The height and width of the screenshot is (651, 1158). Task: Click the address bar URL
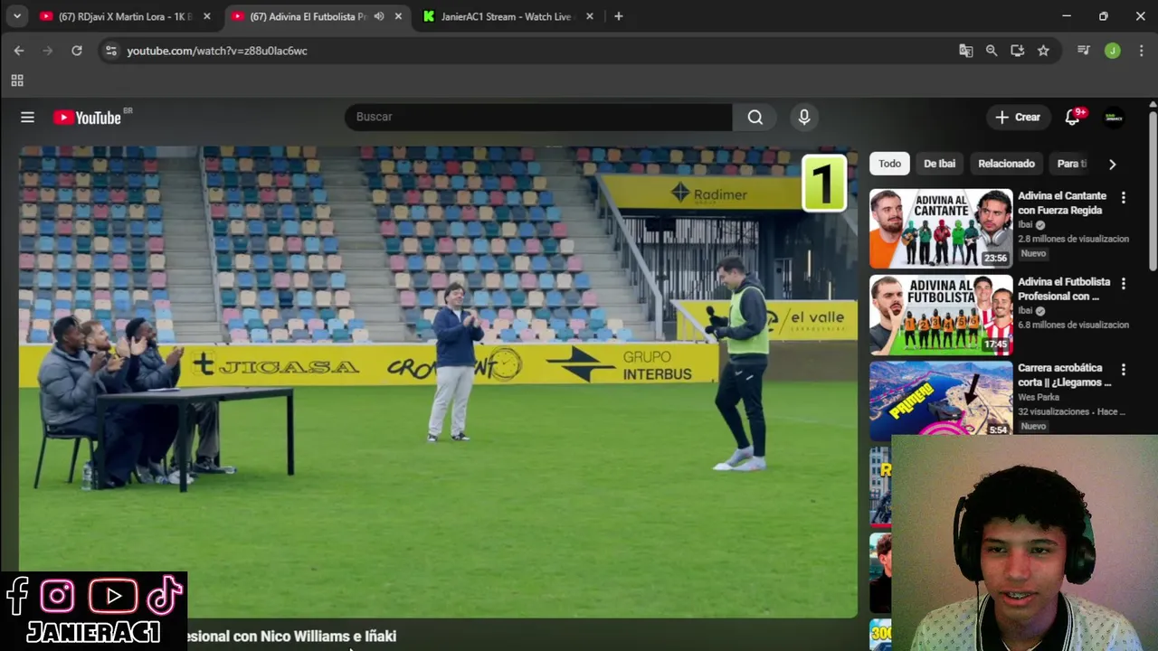pos(217,51)
